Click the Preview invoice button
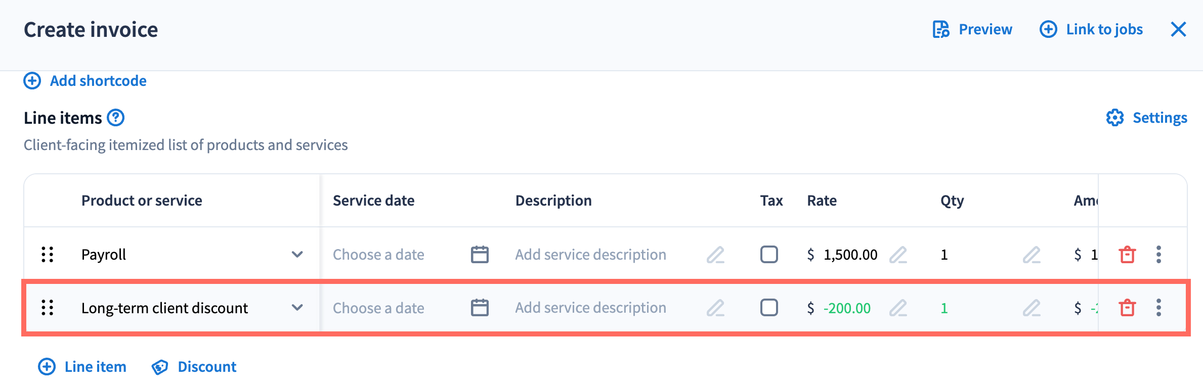Image resolution: width=1203 pixels, height=389 pixels. [972, 29]
